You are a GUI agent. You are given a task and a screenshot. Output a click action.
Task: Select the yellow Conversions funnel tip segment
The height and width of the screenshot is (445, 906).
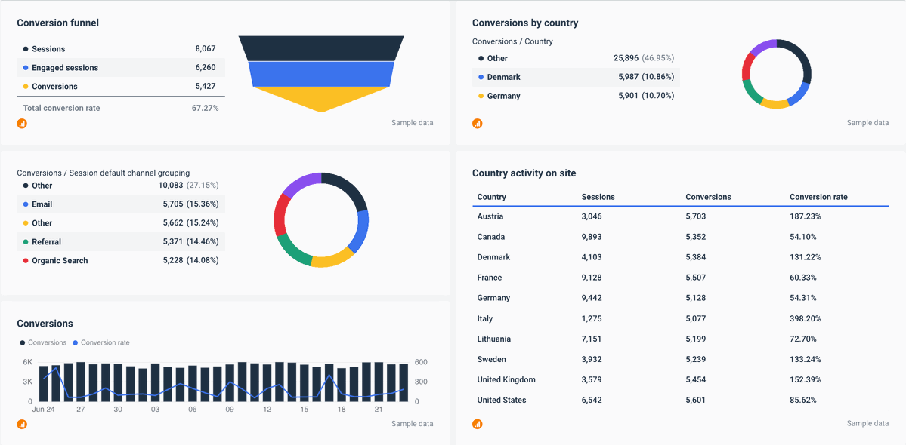click(x=320, y=99)
